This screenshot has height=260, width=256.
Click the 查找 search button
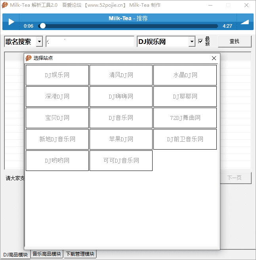(x=234, y=41)
